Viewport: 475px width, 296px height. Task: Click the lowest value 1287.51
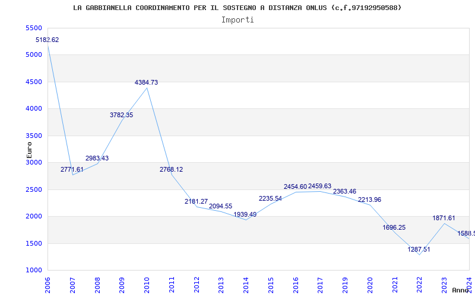click(x=419, y=249)
